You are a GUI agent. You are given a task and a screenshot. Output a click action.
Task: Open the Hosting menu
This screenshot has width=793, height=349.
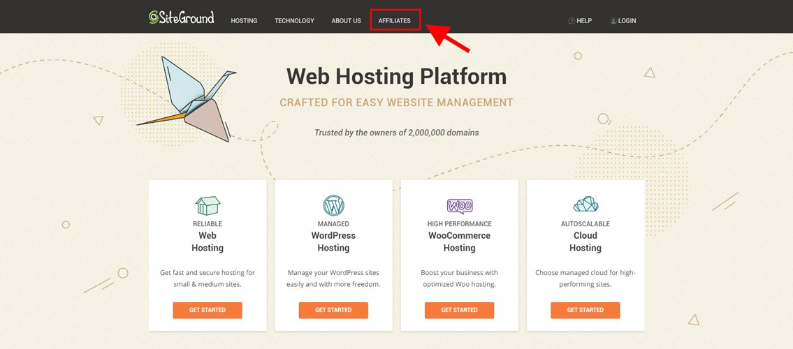click(x=245, y=21)
